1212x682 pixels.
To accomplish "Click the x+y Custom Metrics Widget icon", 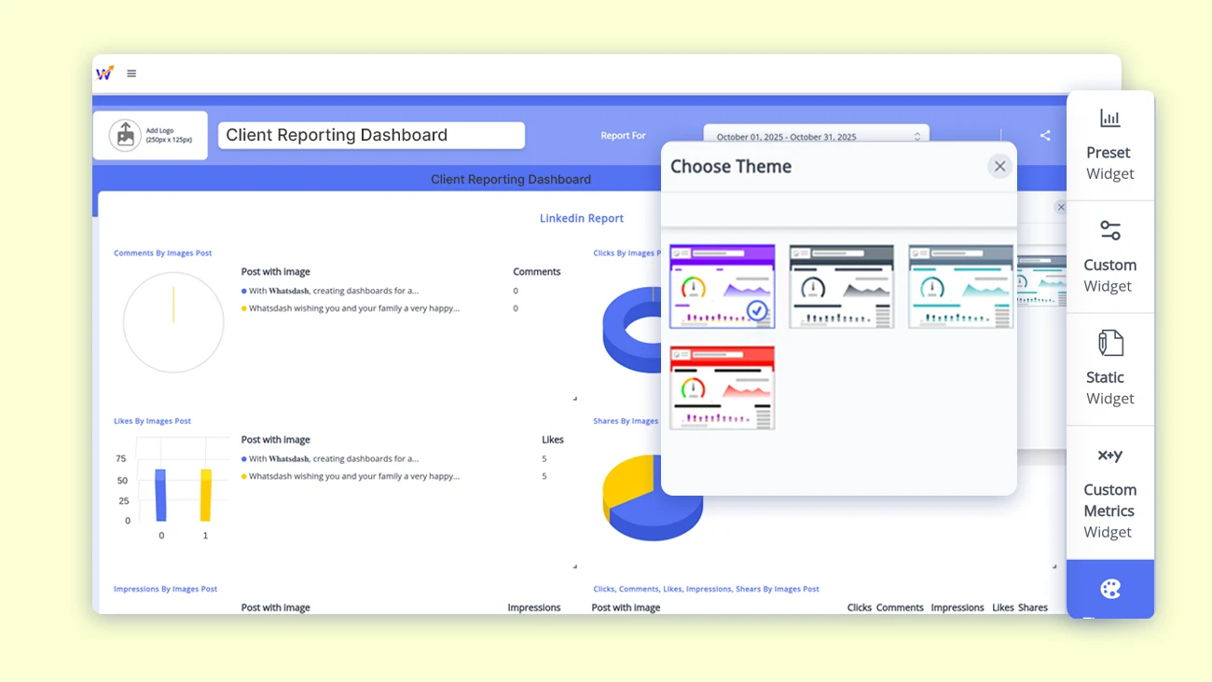I will point(1109,456).
